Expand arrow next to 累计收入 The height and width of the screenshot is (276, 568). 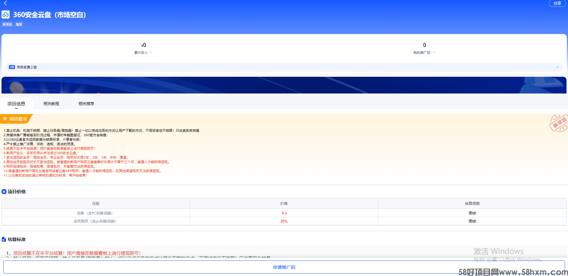point(151,53)
